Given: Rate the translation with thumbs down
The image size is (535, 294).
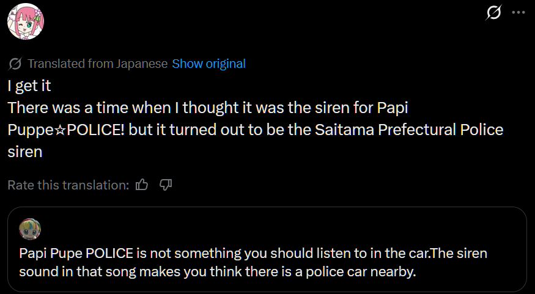Looking at the screenshot, I should click(x=165, y=185).
